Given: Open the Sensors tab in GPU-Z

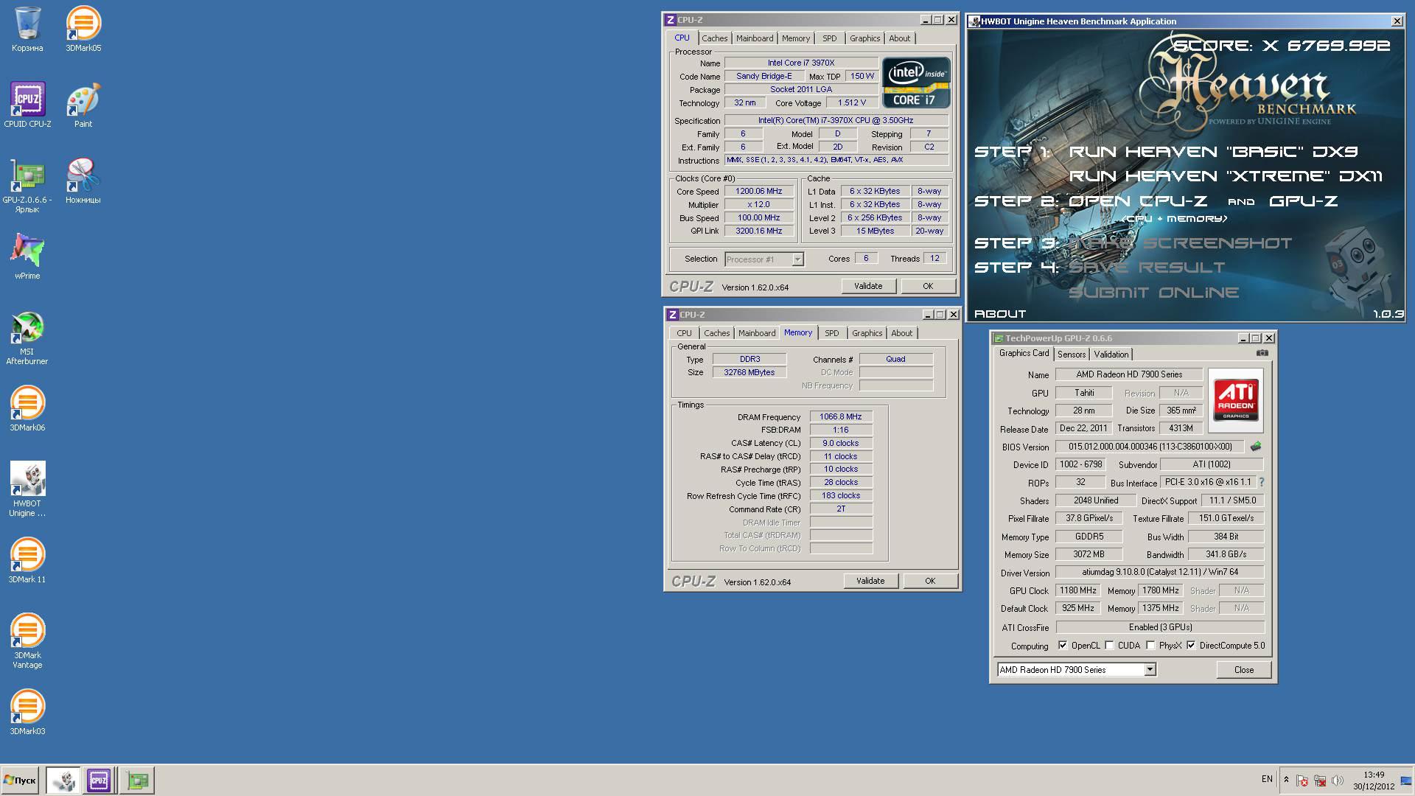Looking at the screenshot, I should [1072, 355].
